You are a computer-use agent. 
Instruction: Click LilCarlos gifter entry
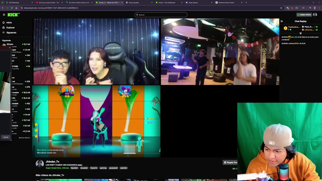(310, 30)
